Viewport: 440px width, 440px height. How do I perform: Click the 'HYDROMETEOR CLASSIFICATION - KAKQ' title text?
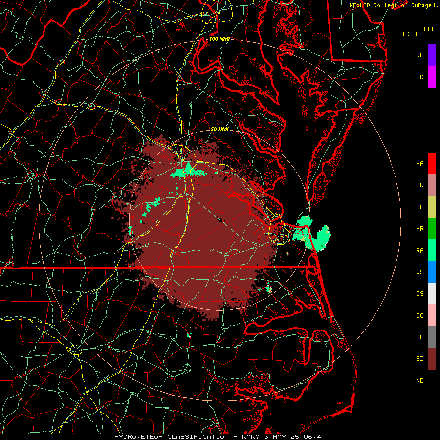[187, 437]
